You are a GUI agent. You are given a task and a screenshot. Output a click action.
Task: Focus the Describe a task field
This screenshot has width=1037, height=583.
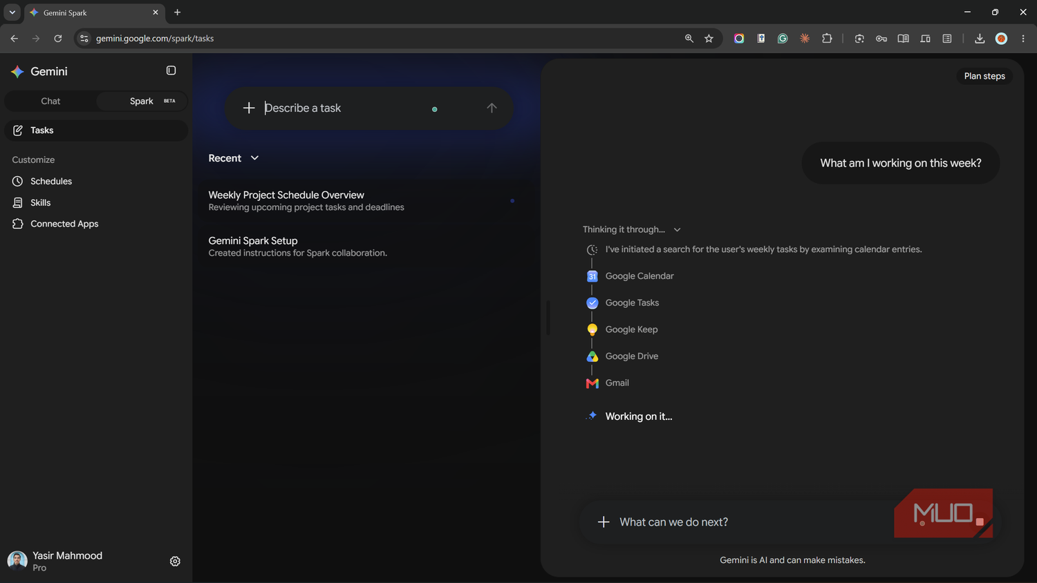(370, 108)
